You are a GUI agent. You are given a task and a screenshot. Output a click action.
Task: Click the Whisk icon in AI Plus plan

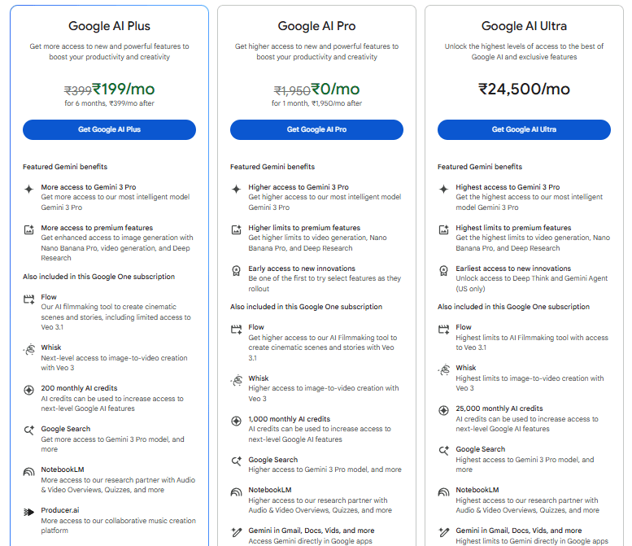[29, 350]
